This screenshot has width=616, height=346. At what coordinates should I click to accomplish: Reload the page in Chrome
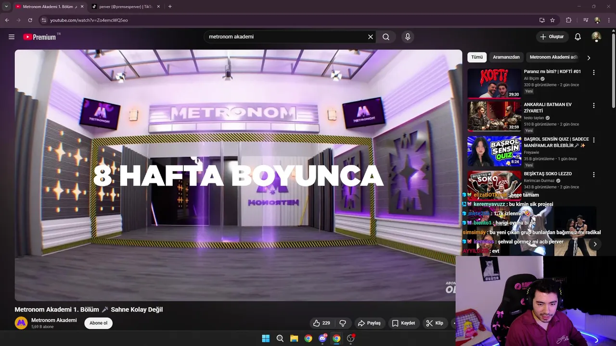30,20
